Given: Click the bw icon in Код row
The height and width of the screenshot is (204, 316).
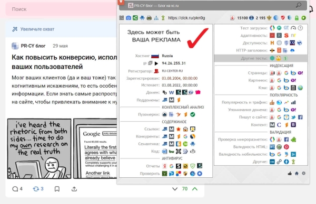Looking at the screenshot, I should point(172,152).
